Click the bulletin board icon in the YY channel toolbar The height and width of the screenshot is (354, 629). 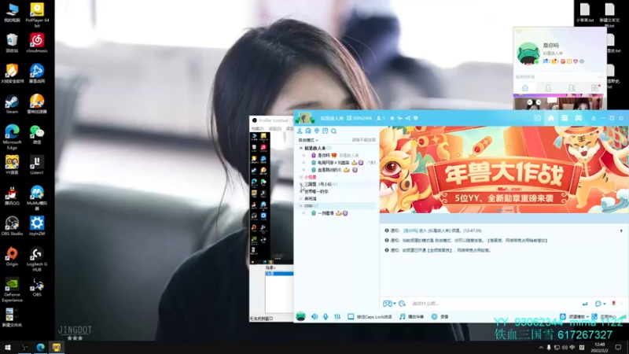(x=326, y=131)
